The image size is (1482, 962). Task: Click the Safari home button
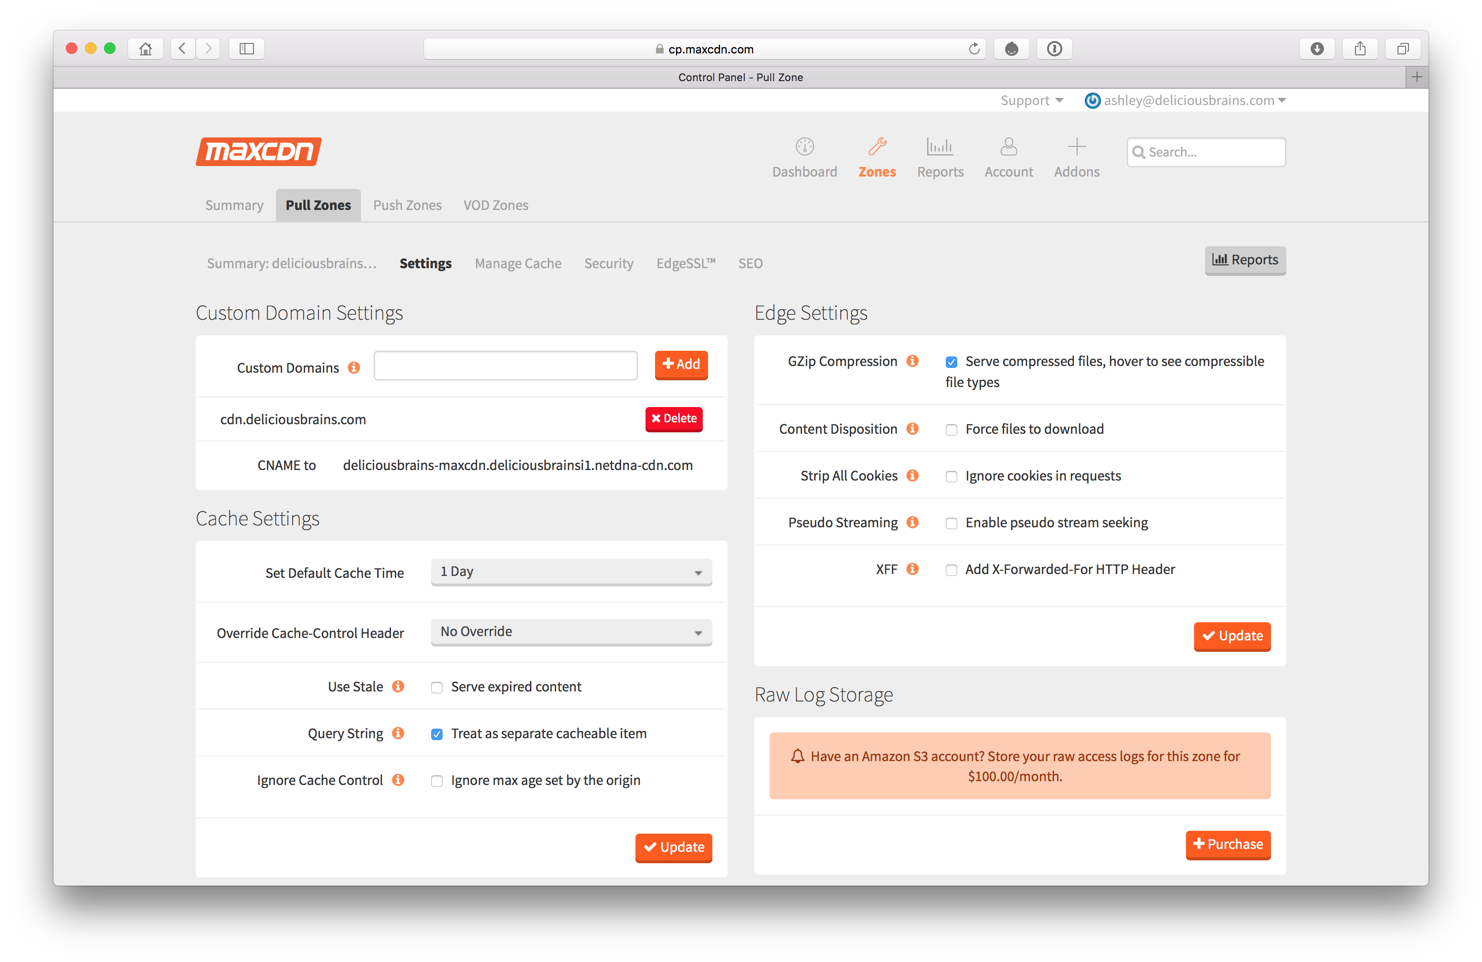145,49
